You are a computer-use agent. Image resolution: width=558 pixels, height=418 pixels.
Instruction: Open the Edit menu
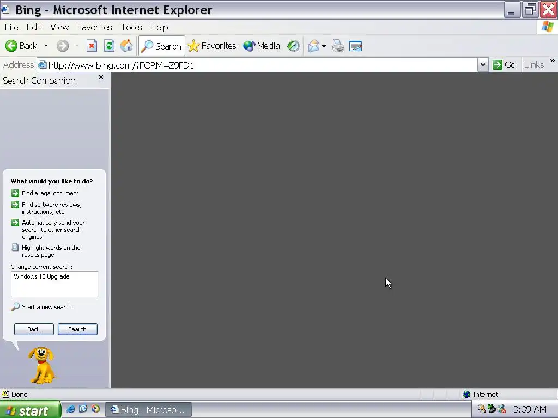(x=34, y=27)
